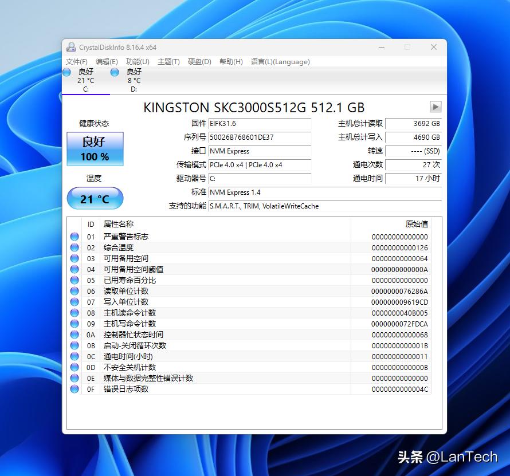This screenshot has width=510, height=476.
Task: Switch to the C: drive tab
Action: click(x=85, y=80)
